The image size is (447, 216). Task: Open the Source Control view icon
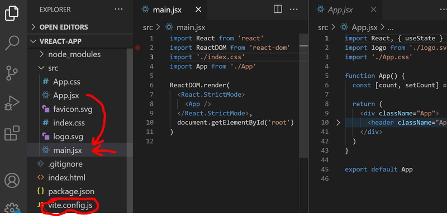point(12,73)
